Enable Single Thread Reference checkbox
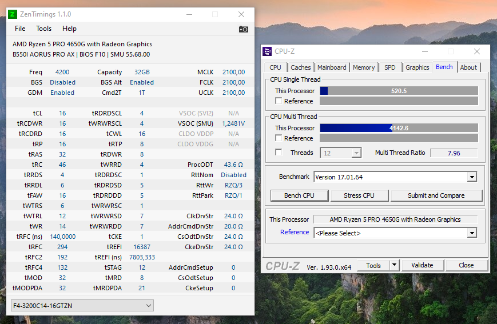Viewport: 497px width, 324px height. point(279,101)
